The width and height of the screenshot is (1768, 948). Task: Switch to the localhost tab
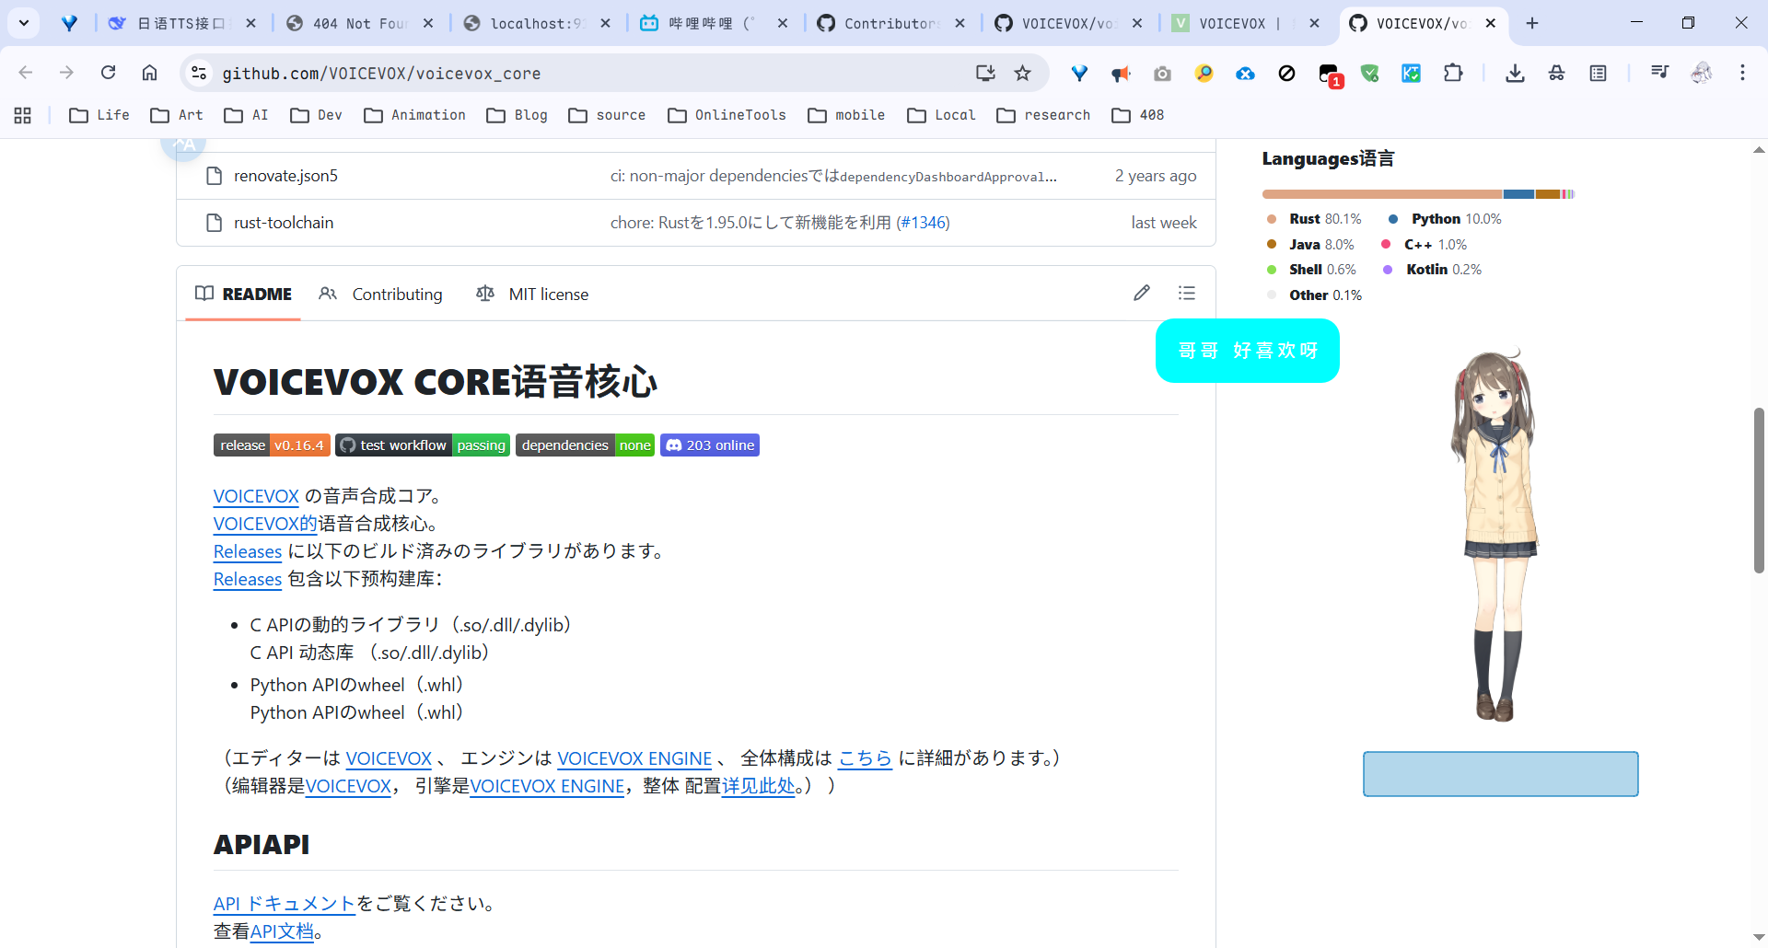(x=537, y=23)
